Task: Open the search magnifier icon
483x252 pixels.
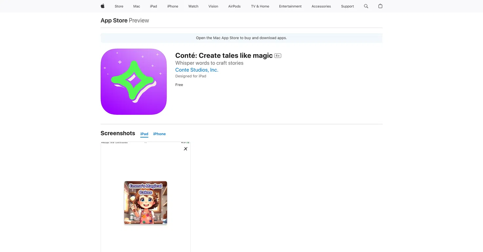Action: pyautogui.click(x=366, y=6)
